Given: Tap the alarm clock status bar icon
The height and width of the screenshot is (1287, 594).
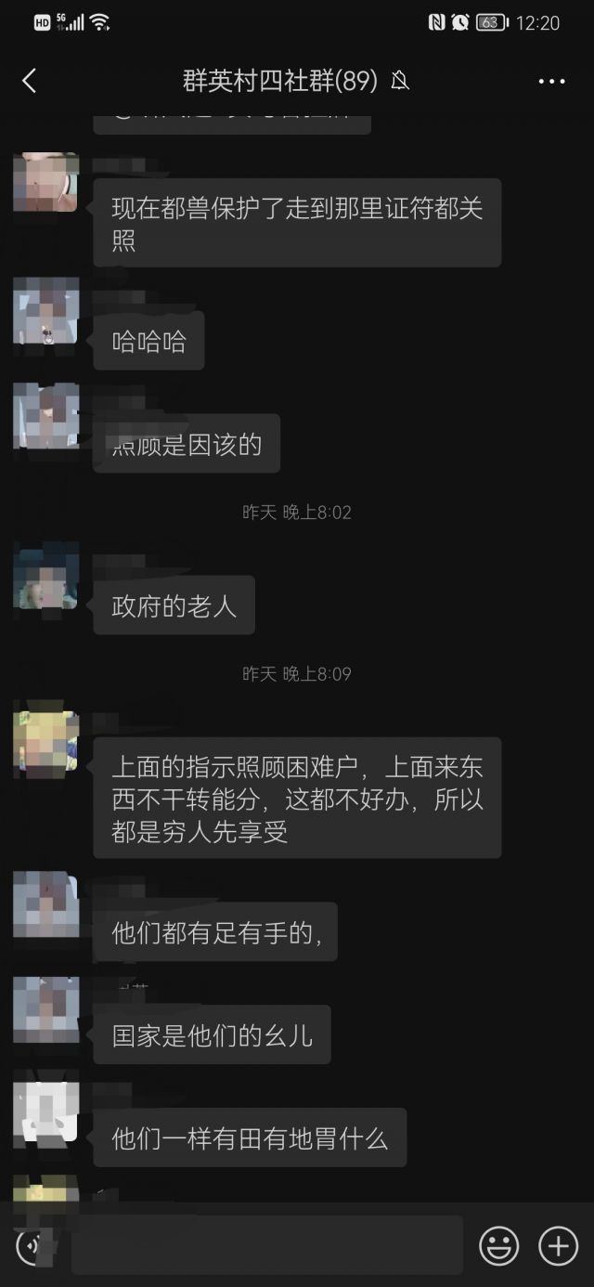Looking at the screenshot, I should pyautogui.click(x=460, y=22).
